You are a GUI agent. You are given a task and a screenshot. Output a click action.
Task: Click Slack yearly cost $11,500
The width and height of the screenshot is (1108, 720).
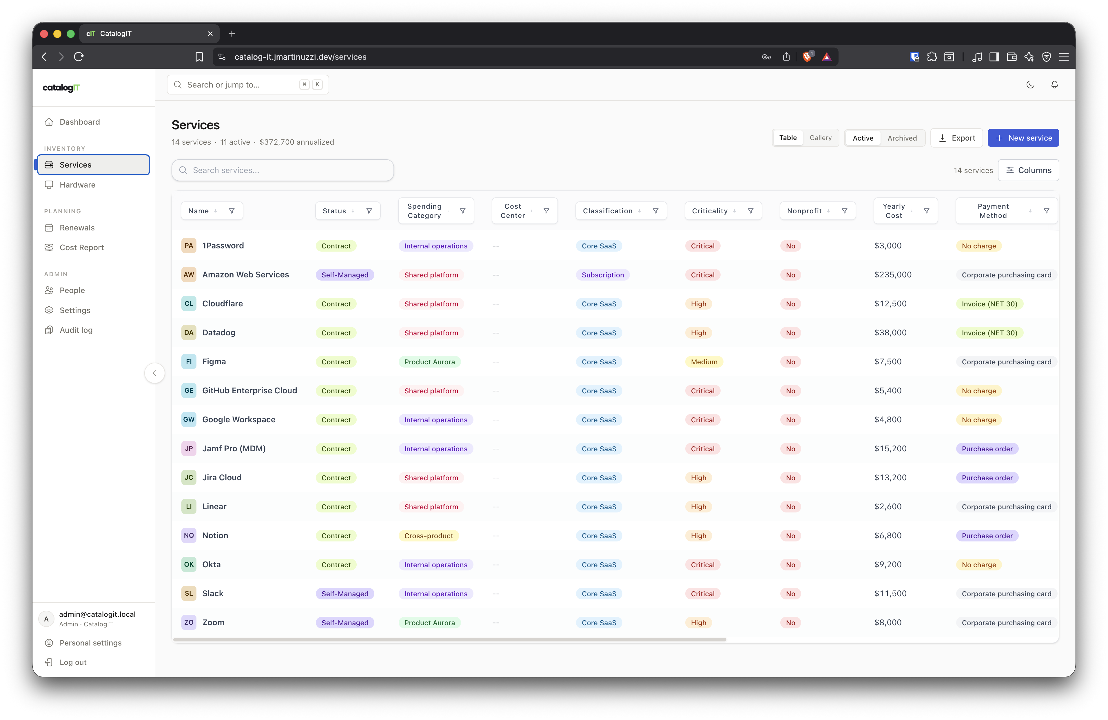click(x=890, y=593)
